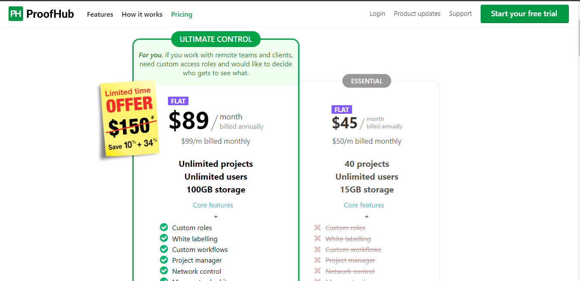Click green checkmark beside Custom roles
Image resolution: width=580 pixels, height=281 pixels.
(164, 227)
